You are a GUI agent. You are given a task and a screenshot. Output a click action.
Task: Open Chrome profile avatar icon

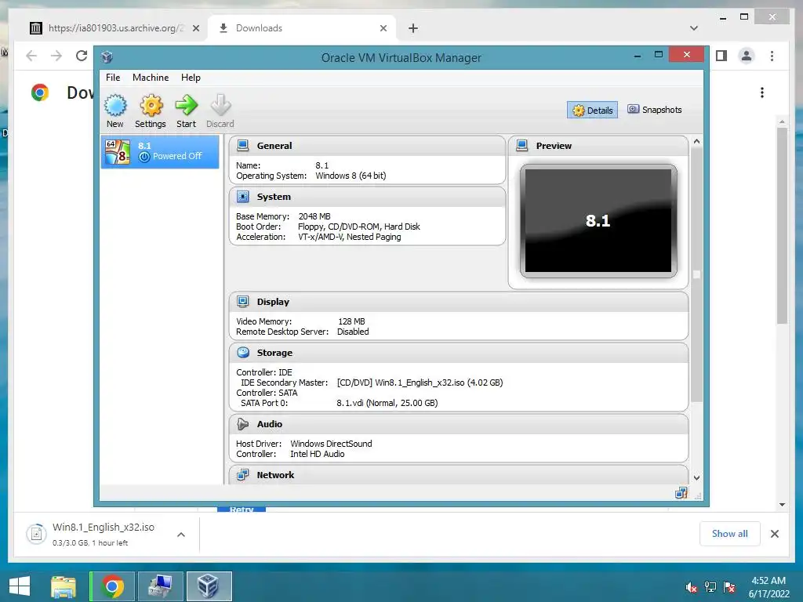747,56
